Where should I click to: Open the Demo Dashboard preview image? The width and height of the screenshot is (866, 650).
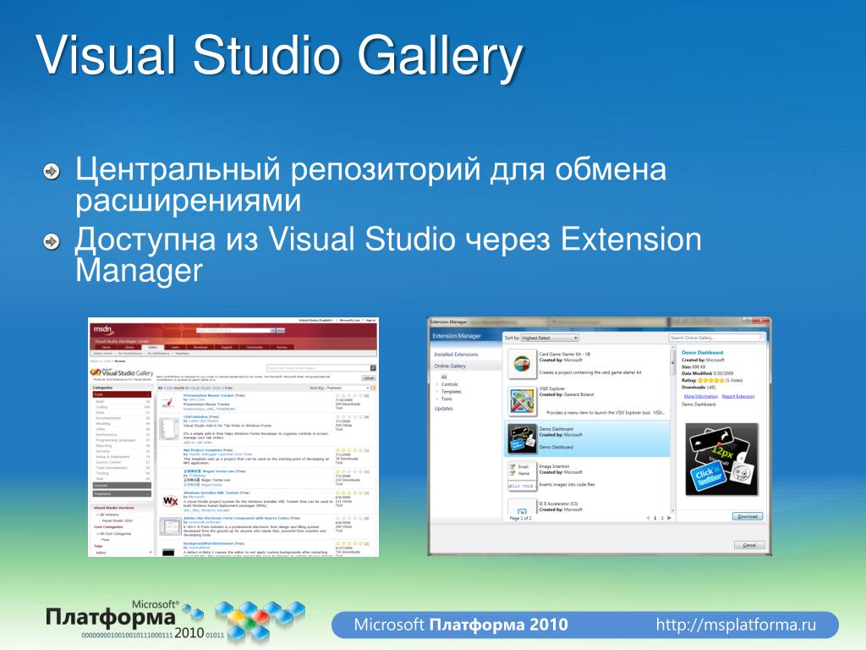coord(721,460)
